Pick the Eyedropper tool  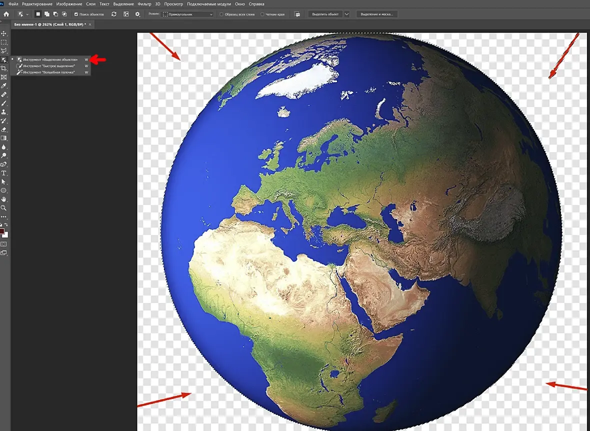coord(3,85)
